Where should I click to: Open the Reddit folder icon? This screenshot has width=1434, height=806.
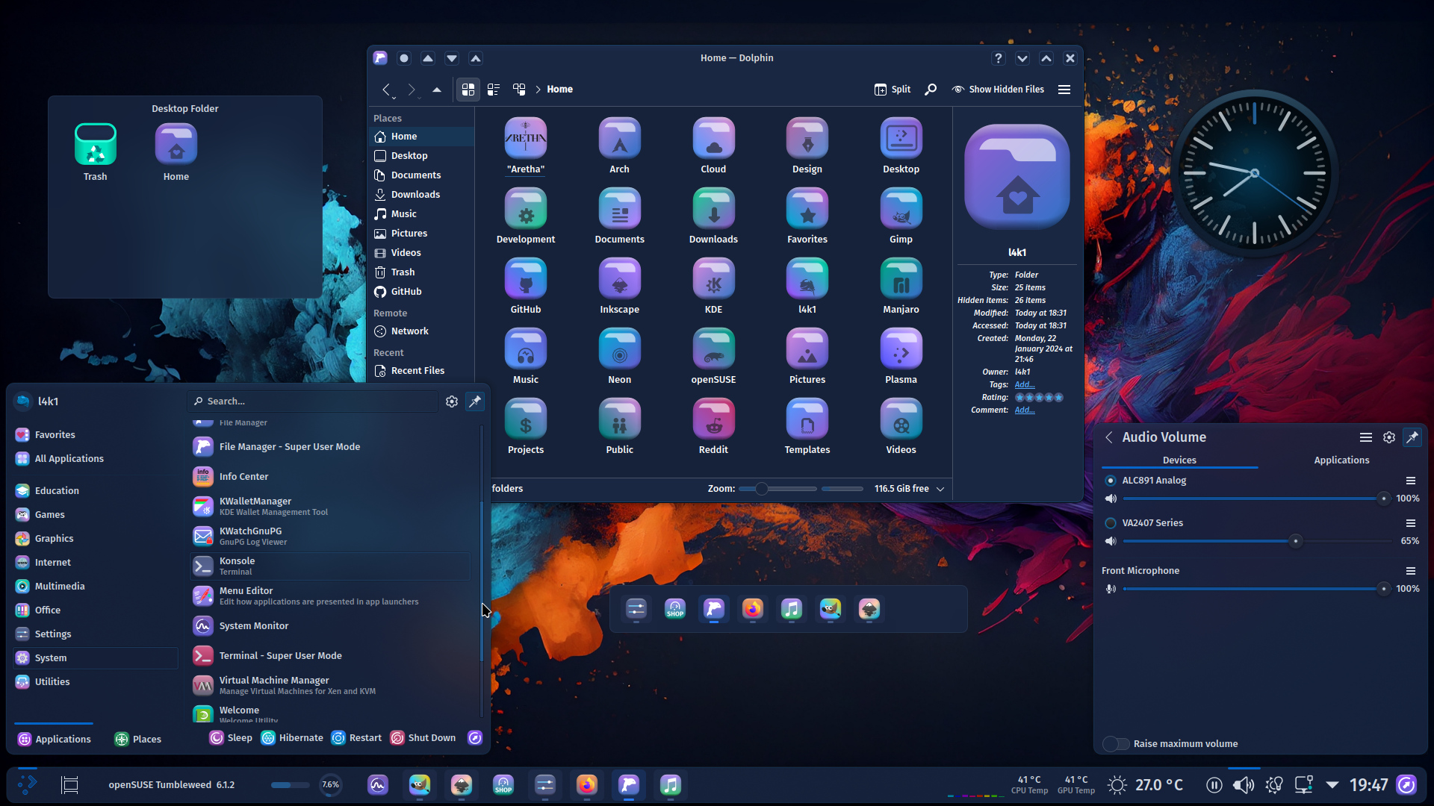click(x=713, y=419)
